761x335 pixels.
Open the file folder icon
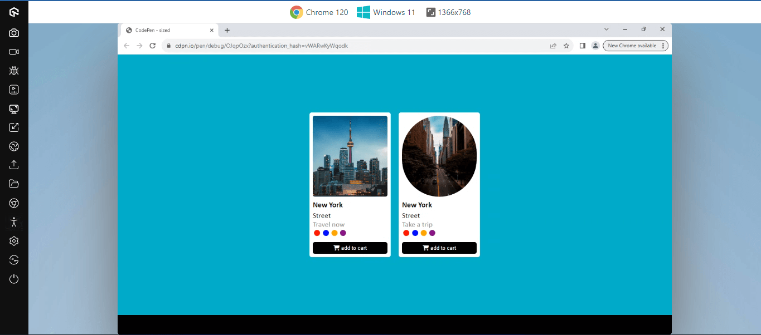point(14,184)
